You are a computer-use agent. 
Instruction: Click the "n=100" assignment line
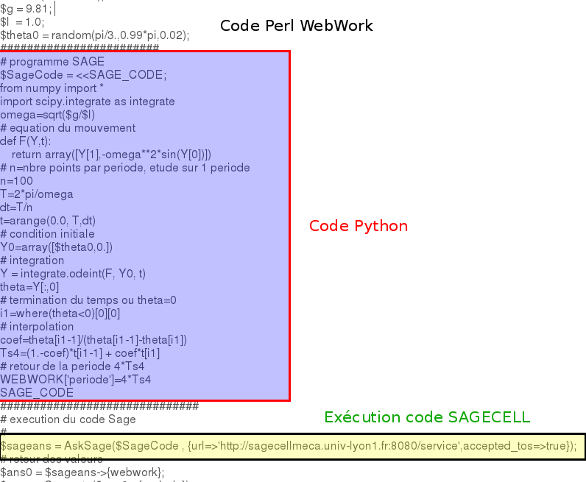pos(16,181)
